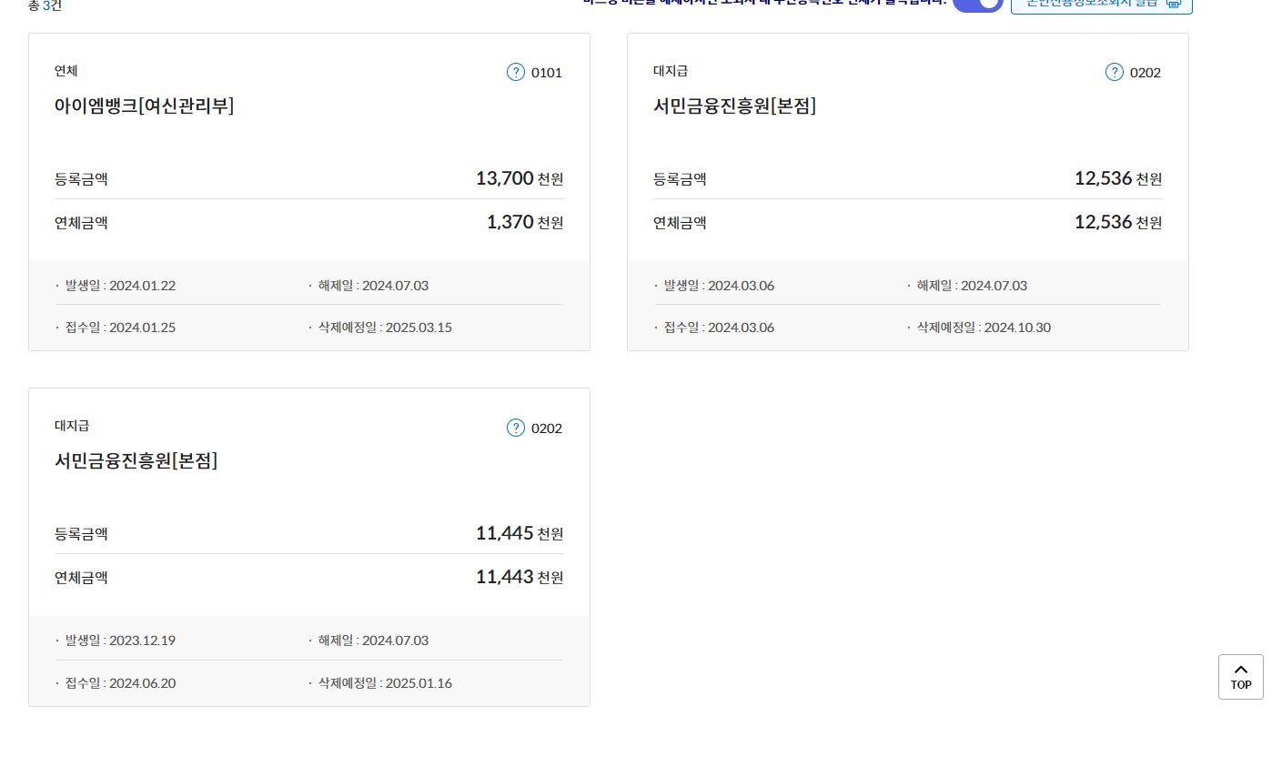1272x757 pixels.
Task: Click the printer icon at top right
Action: (x=1173, y=3)
